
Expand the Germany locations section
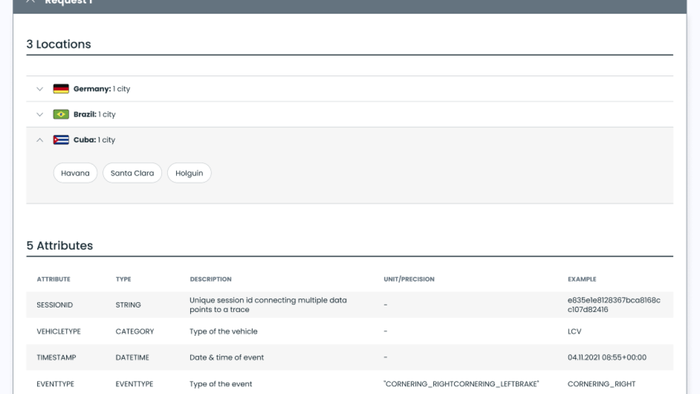coord(39,88)
